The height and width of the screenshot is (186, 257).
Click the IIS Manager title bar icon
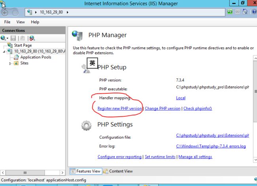[3, 3]
